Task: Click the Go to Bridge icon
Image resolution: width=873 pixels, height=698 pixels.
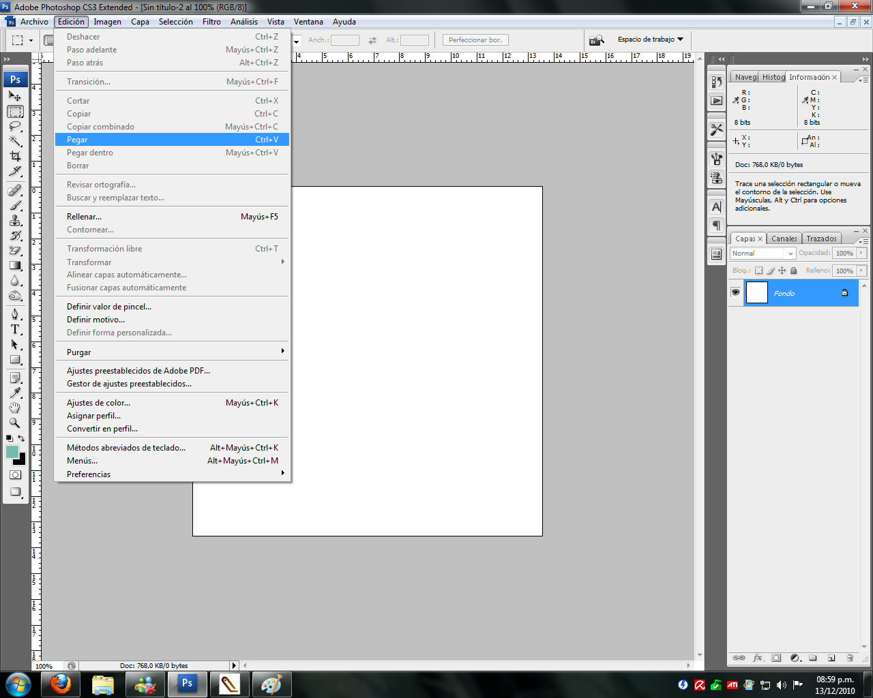Action: (x=597, y=40)
